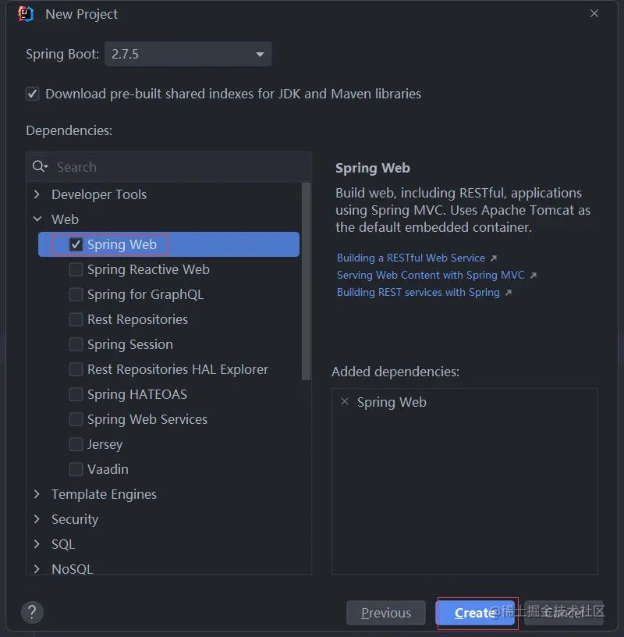Open the Spring Boot version dropdown
This screenshot has width=624, height=637.
260,55
